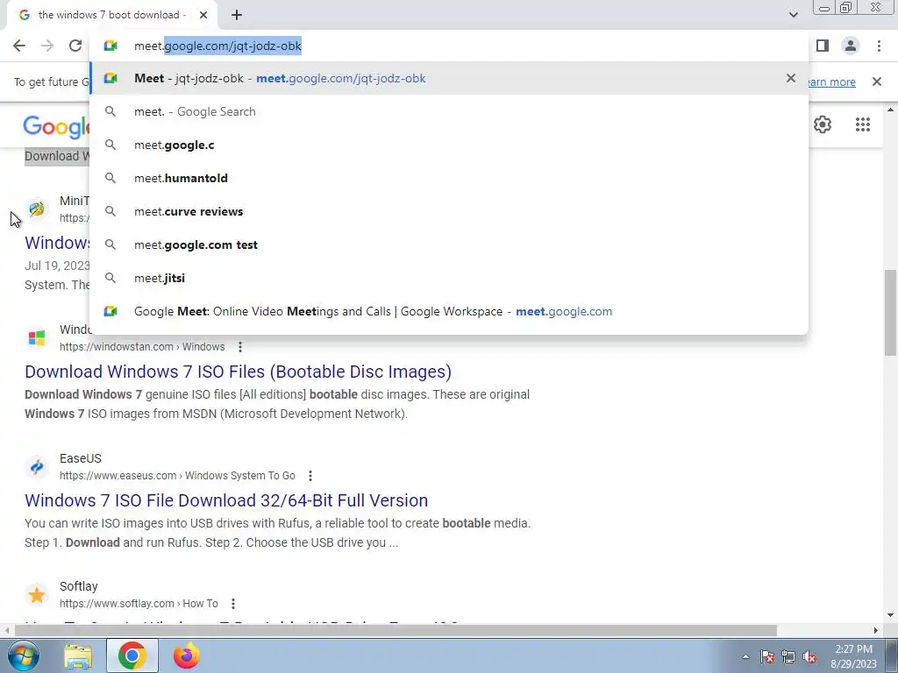Go back using the browser back arrow
Viewport: 898px width, 673px height.
(19, 46)
